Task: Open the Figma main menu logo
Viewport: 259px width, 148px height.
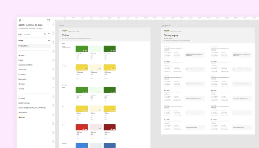Action: tap(20, 20)
